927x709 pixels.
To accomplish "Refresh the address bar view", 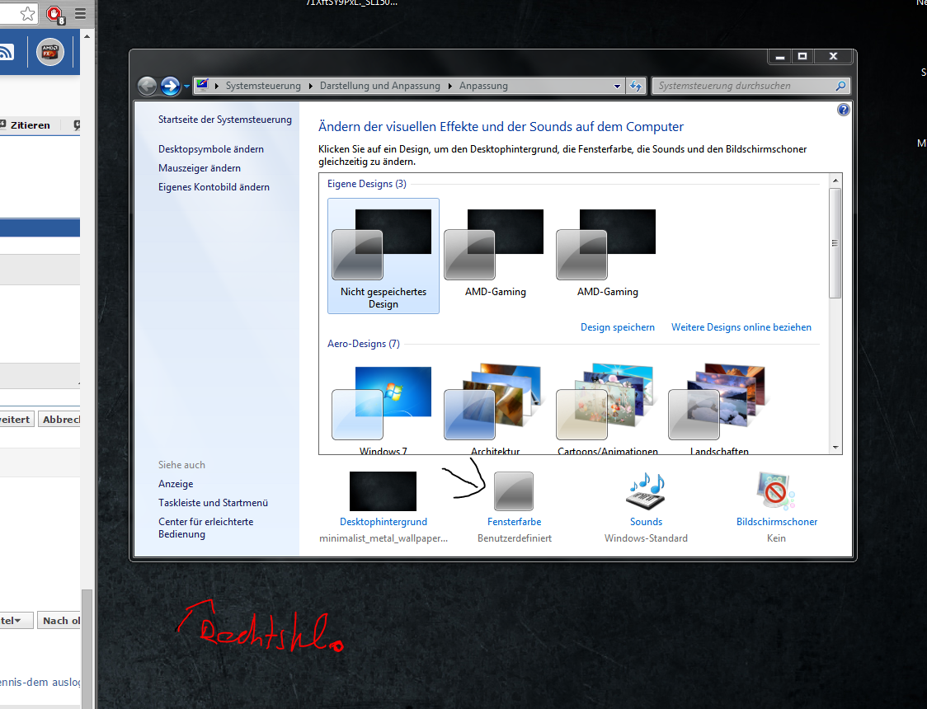I will click(x=636, y=86).
